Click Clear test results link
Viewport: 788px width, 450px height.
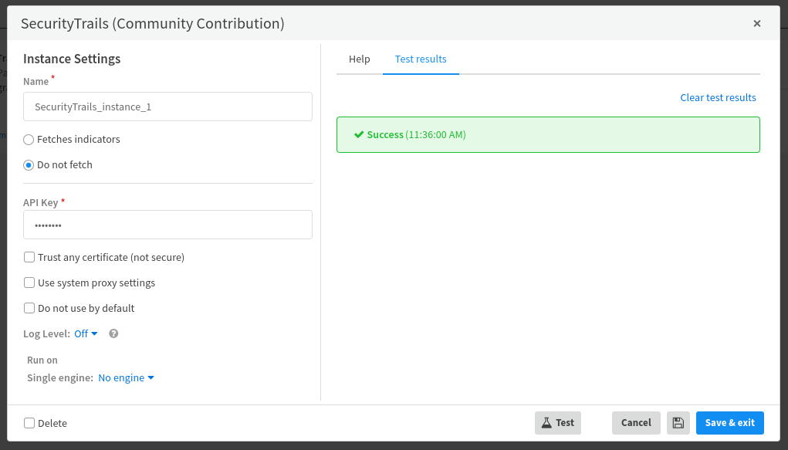point(718,97)
